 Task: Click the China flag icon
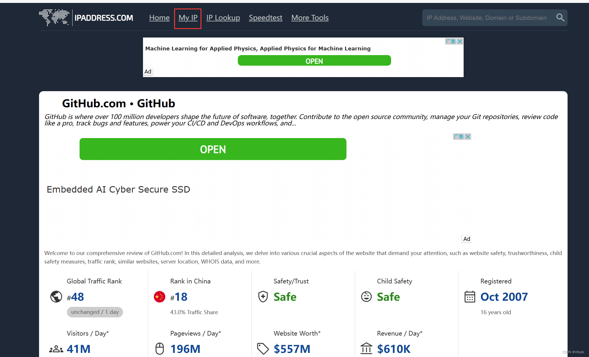[x=159, y=297]
